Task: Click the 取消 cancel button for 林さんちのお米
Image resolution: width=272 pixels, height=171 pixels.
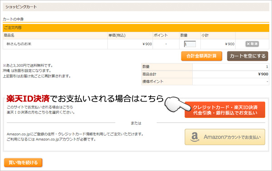Action: point(252,44)
